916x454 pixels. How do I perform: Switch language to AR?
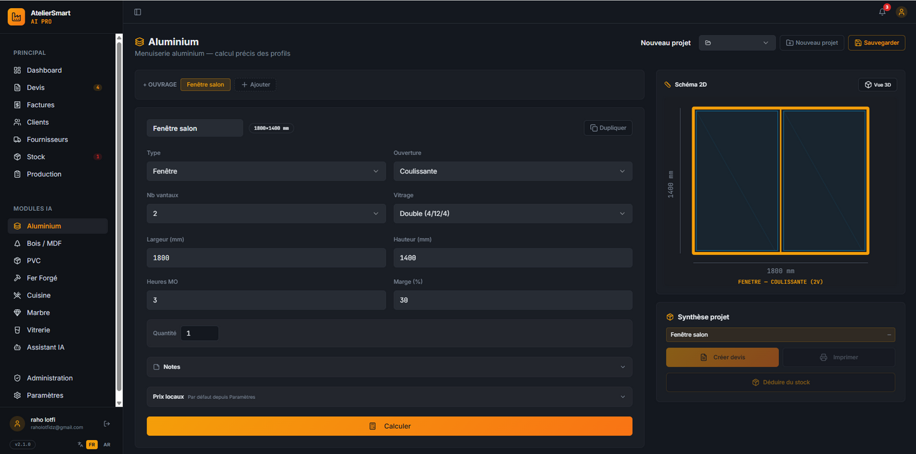pyautogui.click(x=106, y=445)
